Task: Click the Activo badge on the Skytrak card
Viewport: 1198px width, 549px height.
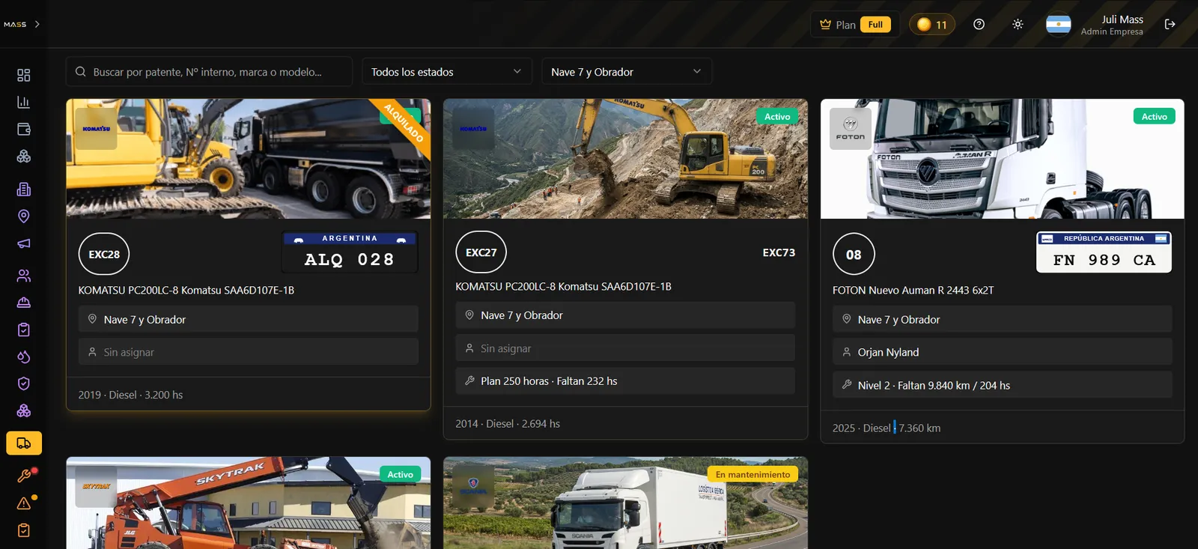Action: tap(401, 475)
